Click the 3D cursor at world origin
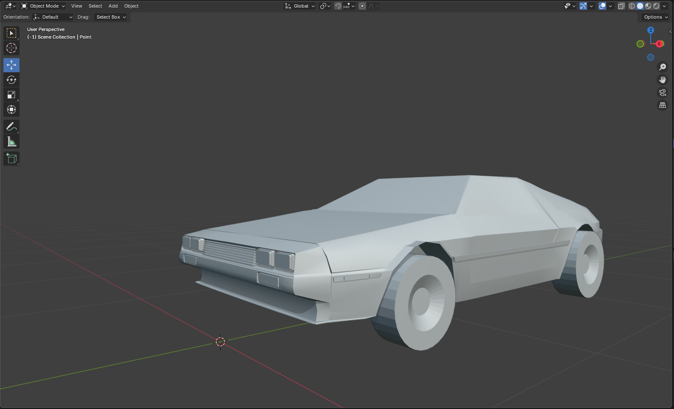 point(220,342)
